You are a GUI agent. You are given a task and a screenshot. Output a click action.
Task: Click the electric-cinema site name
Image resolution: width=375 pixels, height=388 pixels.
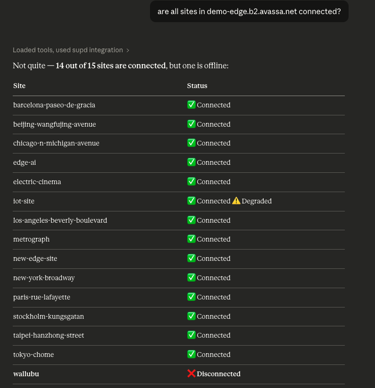click(x=37, y=181)
